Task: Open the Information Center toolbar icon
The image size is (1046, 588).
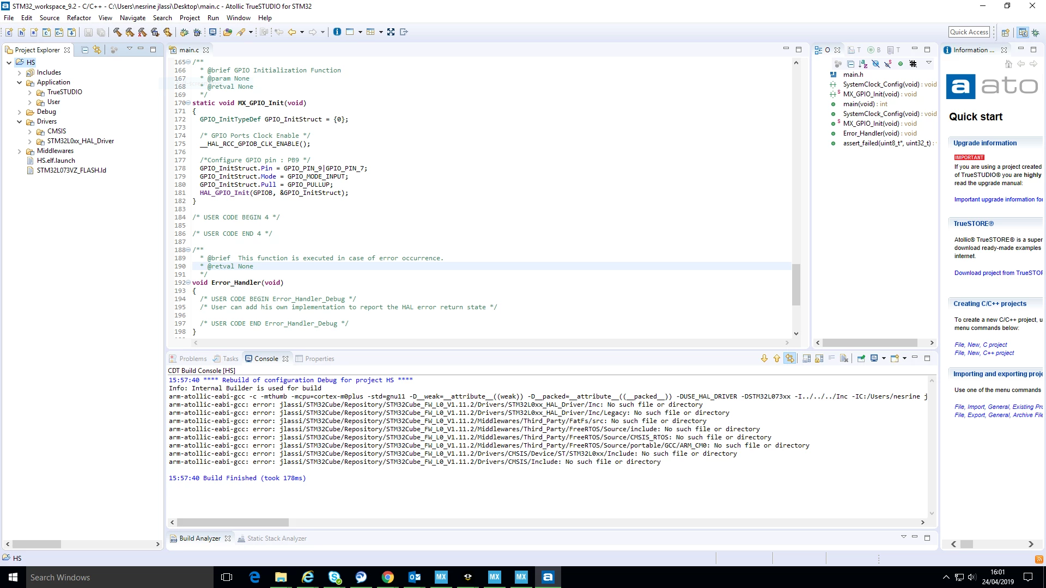Action: pos(337,32)
